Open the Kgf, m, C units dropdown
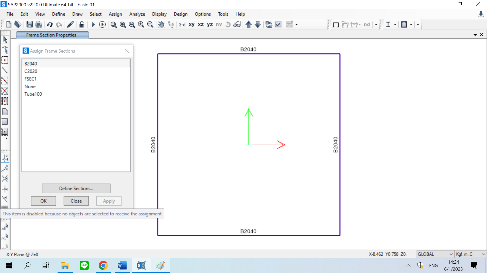Image resolution: width=487 pixels, height=273 pixels. 483,254
